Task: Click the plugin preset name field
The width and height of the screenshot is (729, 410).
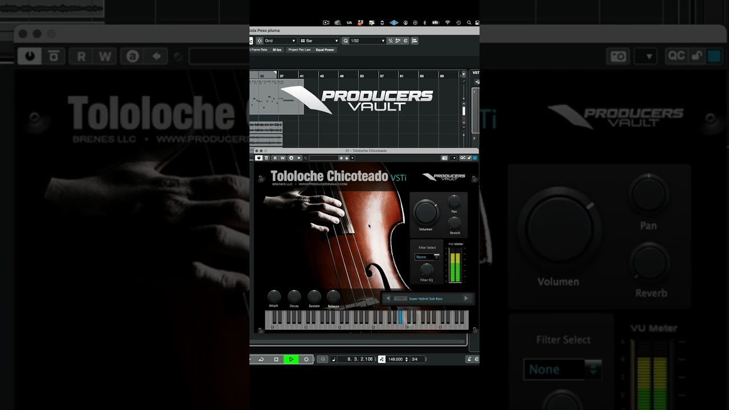Action: coord(323,158)
